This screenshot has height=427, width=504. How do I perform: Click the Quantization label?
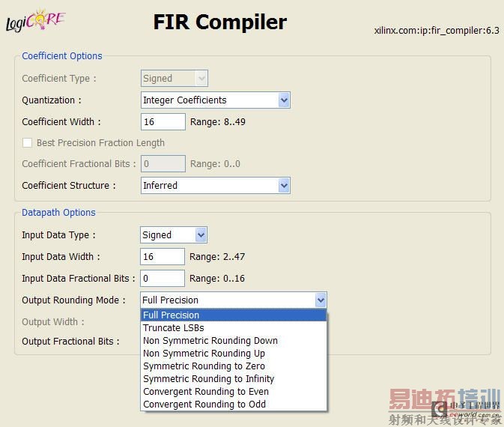pos(52,100)
